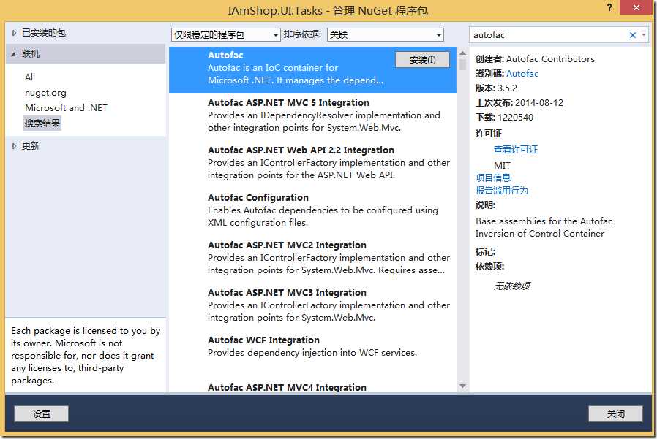Select Autofac ASP.NET MVC4 Integration package
This screenshot has width=657, height=439.
pos(312,386)
